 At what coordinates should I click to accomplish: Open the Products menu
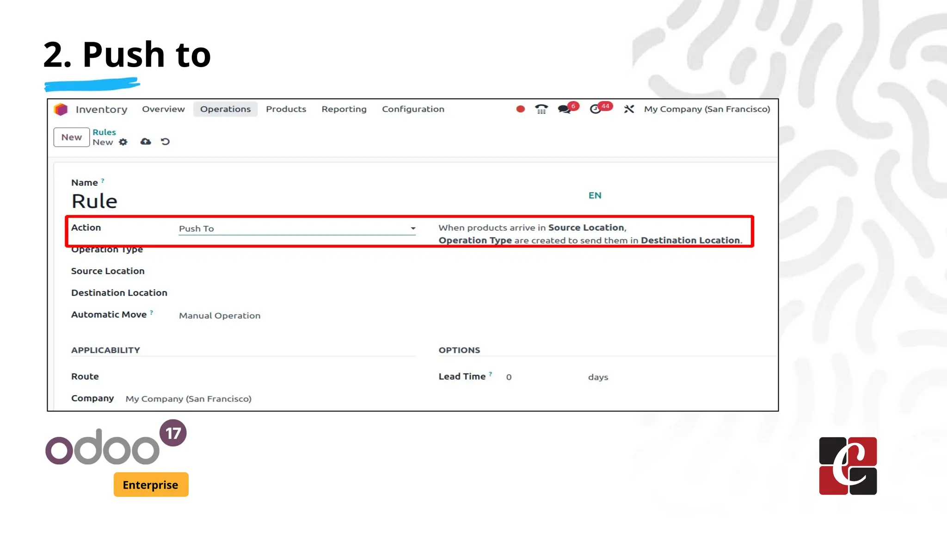point(286,109)
